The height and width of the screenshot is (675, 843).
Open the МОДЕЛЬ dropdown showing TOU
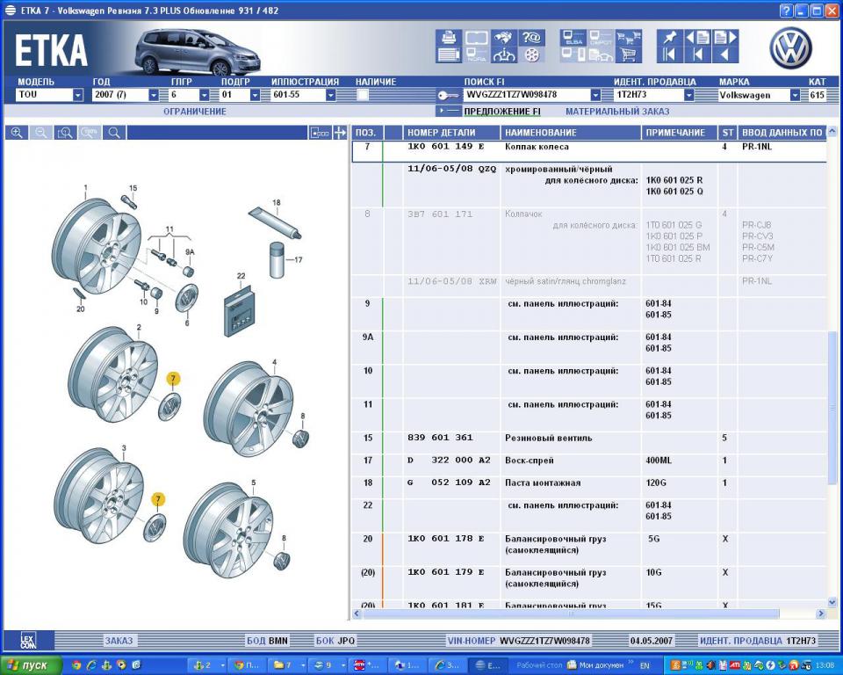[x=78, y=95]
